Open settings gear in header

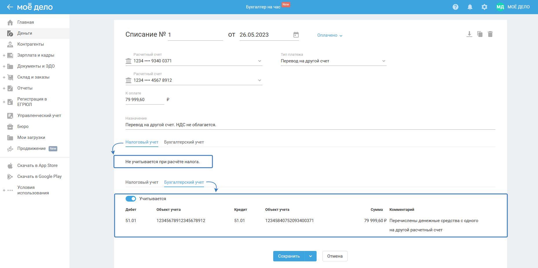[x=484, y=7]
